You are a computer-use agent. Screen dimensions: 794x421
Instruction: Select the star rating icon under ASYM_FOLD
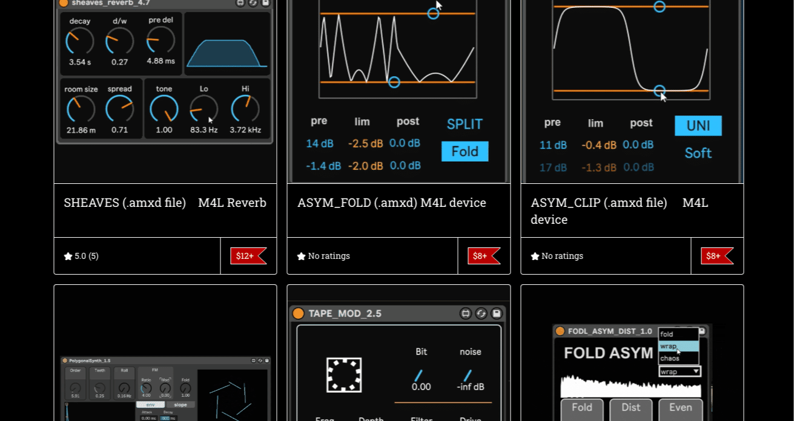[x=301, y=256]
